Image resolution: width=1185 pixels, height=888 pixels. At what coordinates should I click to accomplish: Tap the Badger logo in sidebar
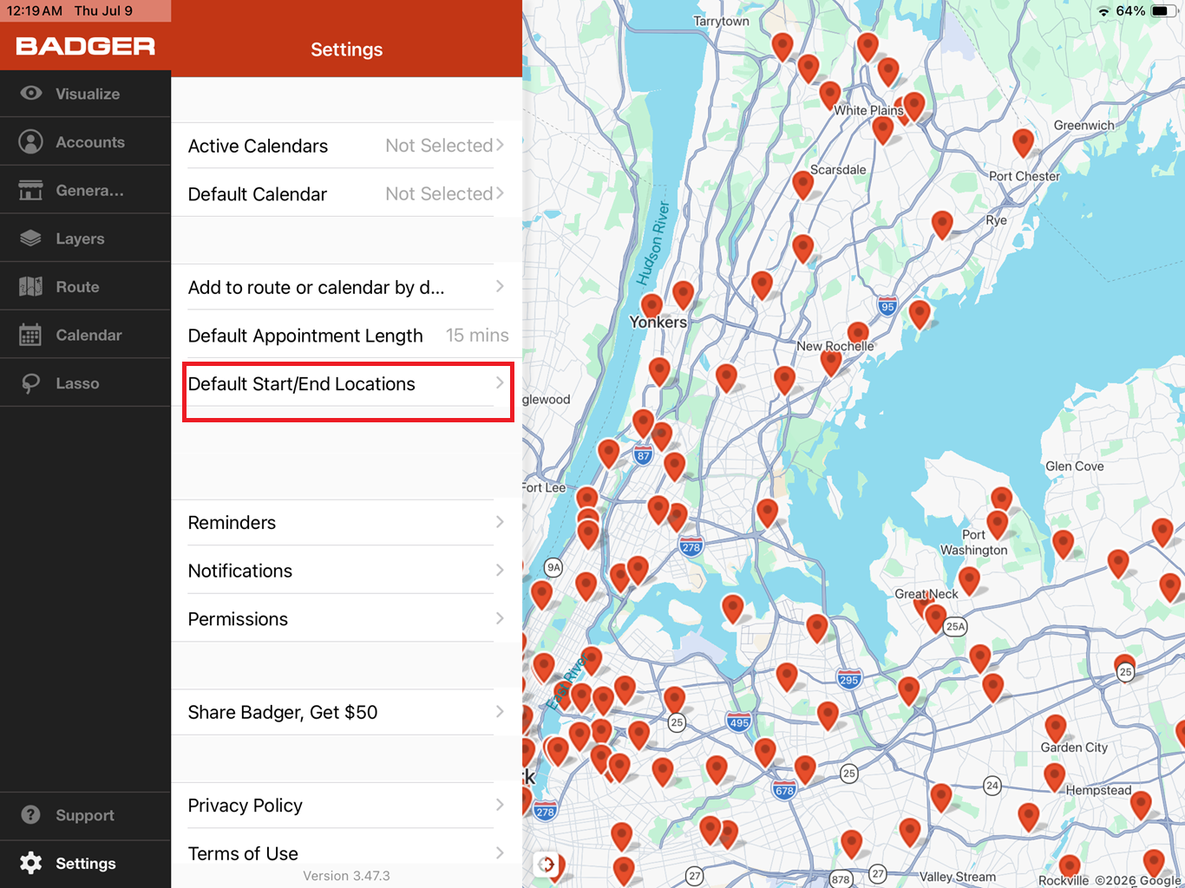(x=85, y=47)
